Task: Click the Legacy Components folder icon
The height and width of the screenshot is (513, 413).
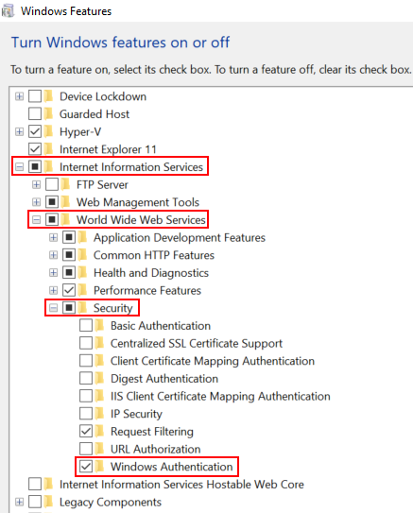Action: point(49,502)
